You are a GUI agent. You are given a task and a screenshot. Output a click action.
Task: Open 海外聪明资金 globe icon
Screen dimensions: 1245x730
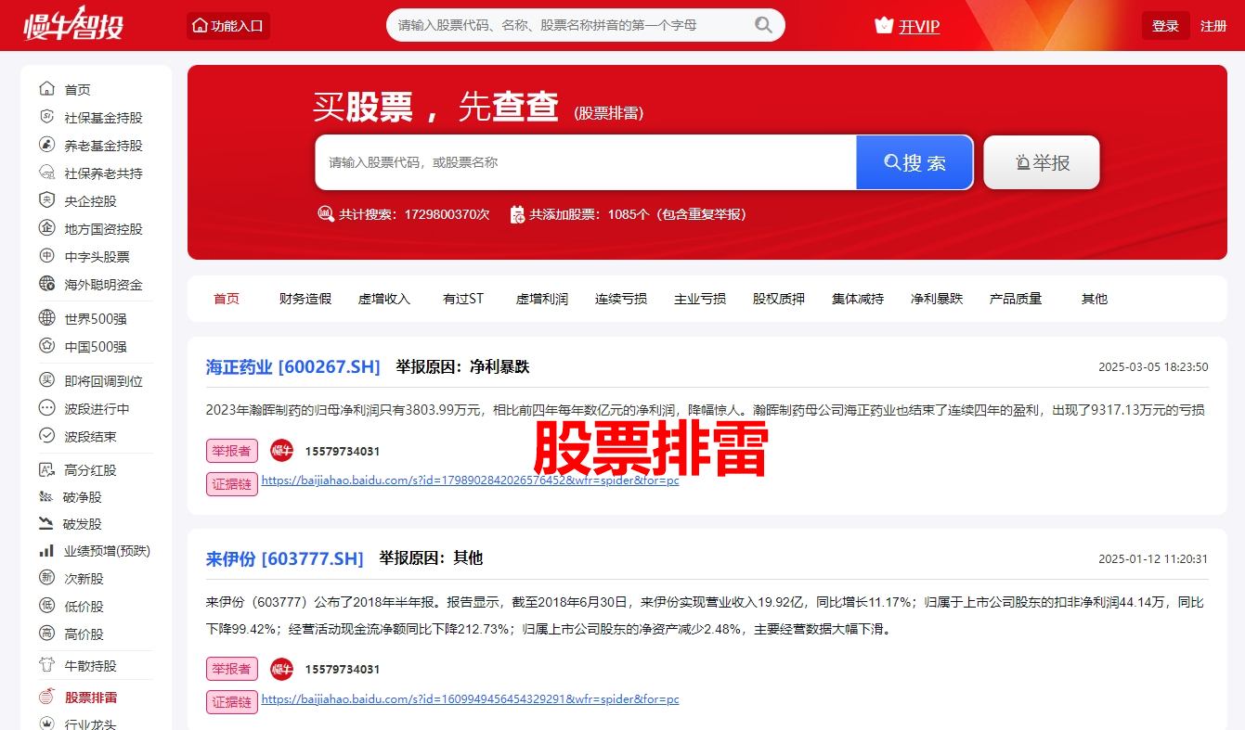coord(46,284)
